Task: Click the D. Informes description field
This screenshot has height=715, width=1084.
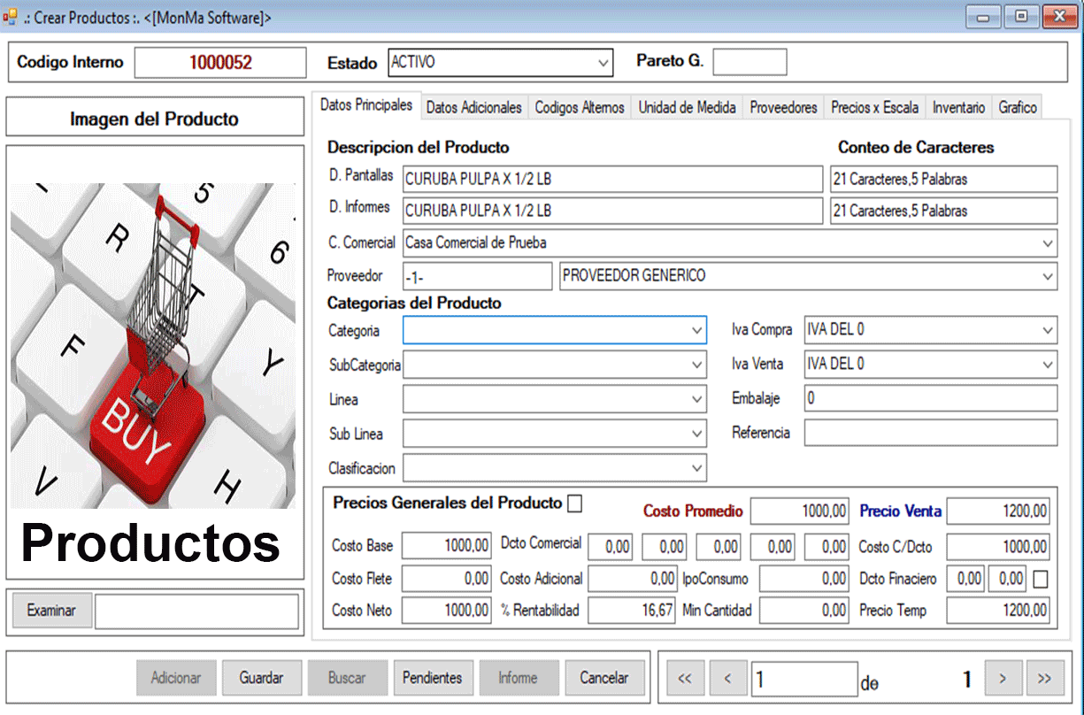Action: click(x=612, y=211)
